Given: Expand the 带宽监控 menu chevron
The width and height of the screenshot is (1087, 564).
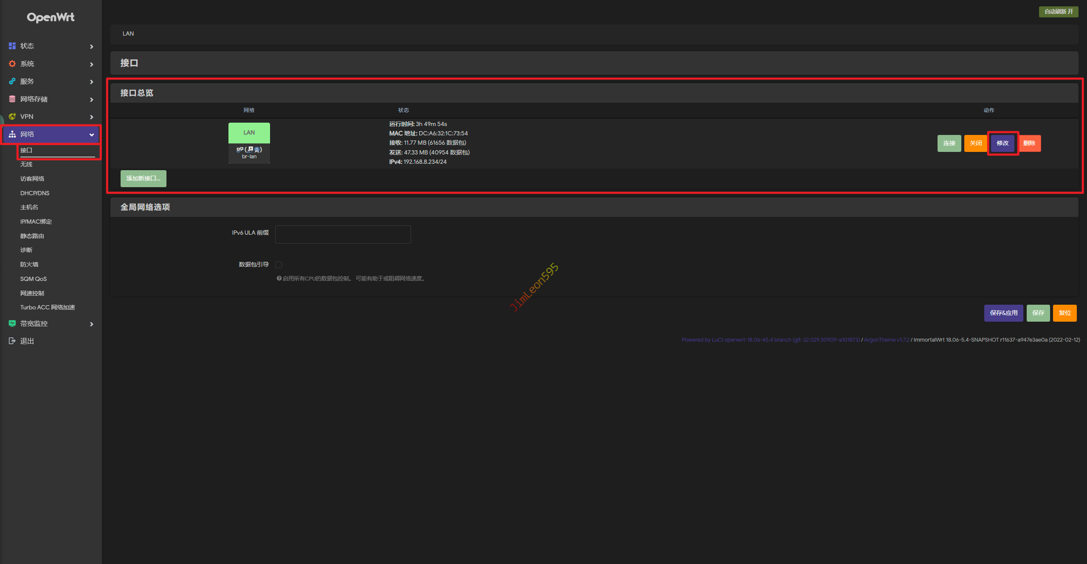Looking at the screenshot, I should pyautogui.click(x=91, y=324).
